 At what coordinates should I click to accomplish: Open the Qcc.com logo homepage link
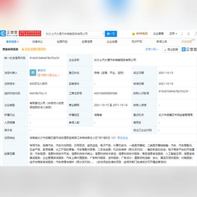(x=9, y=33)
